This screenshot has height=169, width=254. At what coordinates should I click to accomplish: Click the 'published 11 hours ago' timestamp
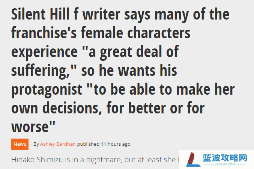click(104, 144)
